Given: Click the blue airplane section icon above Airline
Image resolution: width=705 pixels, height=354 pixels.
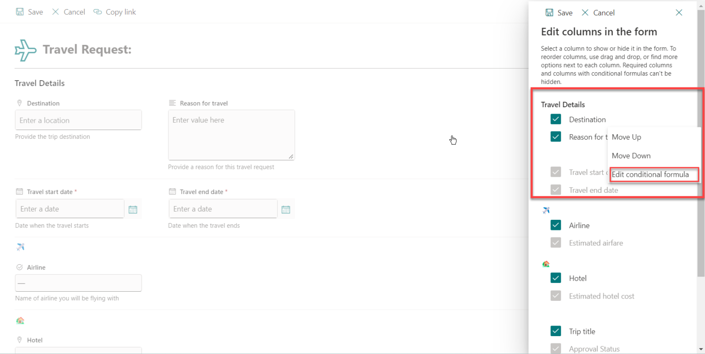Looking at the screenshot, I should (20, 246).
